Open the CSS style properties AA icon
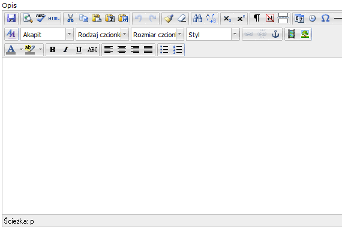The image size is (342, 229). [x=11, y=34]
